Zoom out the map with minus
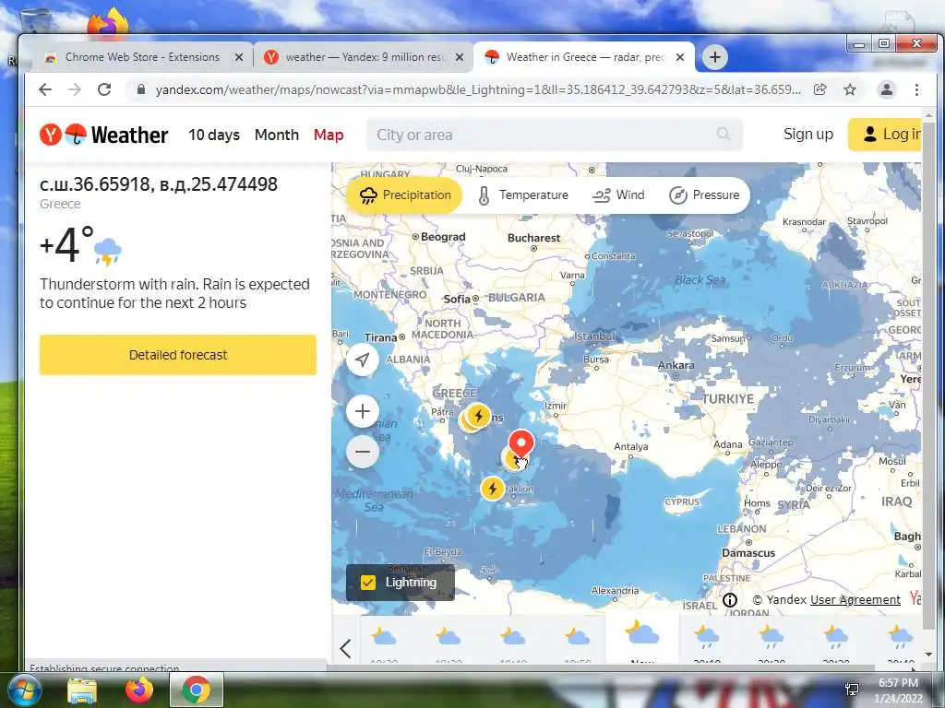The image size is (945, 708). tap(362, 452)
